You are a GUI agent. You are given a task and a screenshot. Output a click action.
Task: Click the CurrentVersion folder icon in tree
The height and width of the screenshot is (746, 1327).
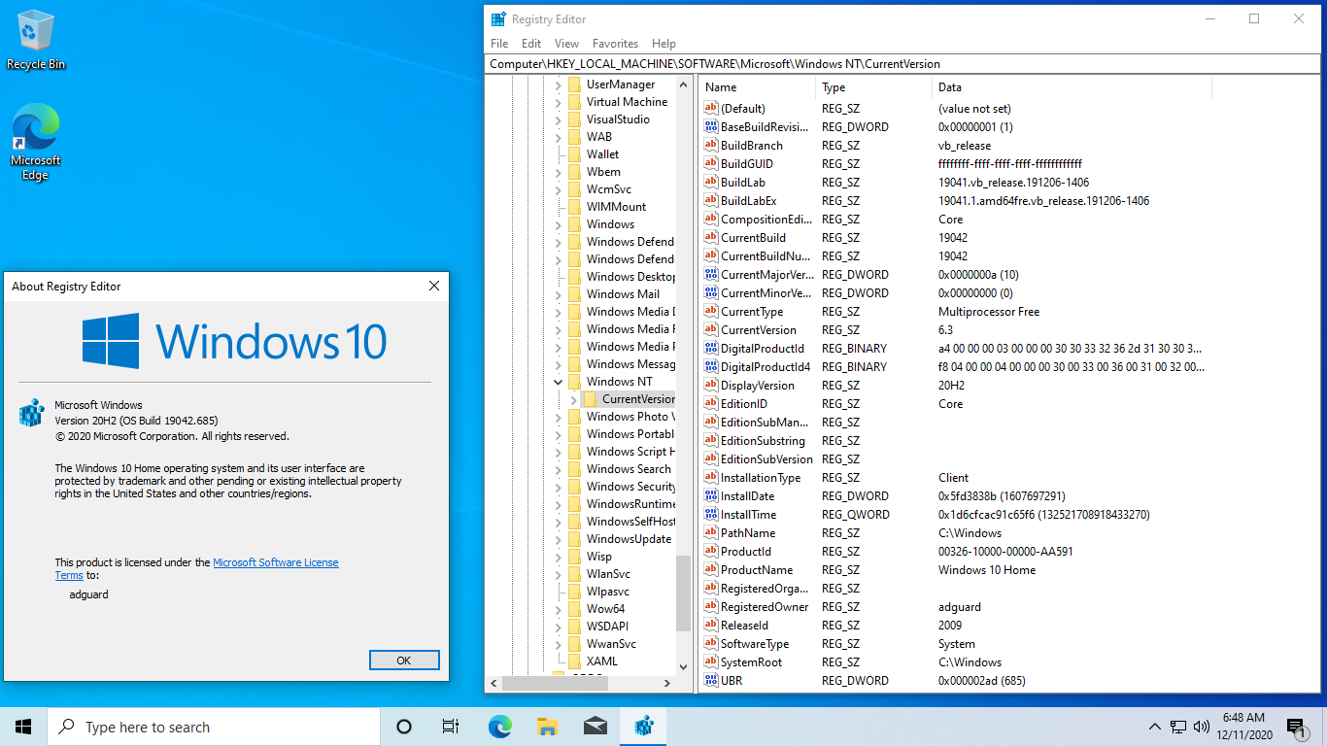[591, 399]
